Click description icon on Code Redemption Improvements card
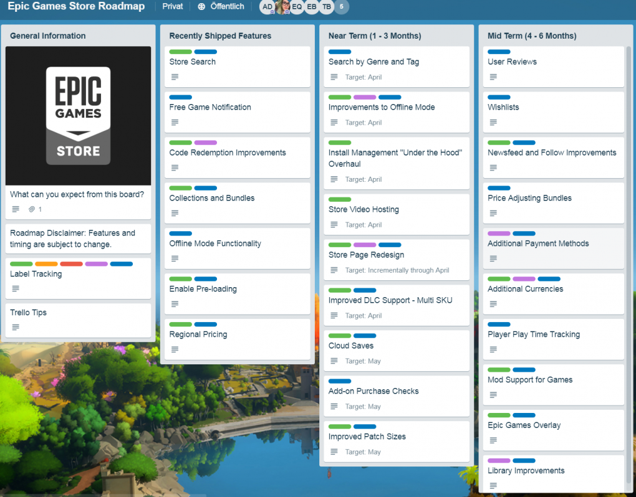This screenshot has width=636, height=497. (x=175, y=168)
